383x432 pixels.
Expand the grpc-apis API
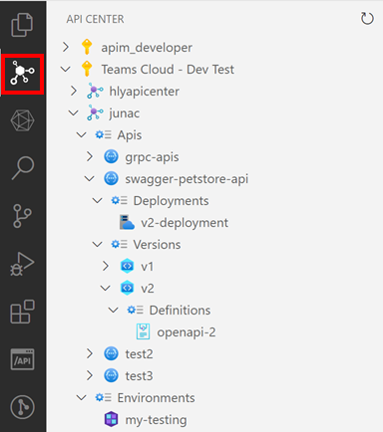click(90, 156)
